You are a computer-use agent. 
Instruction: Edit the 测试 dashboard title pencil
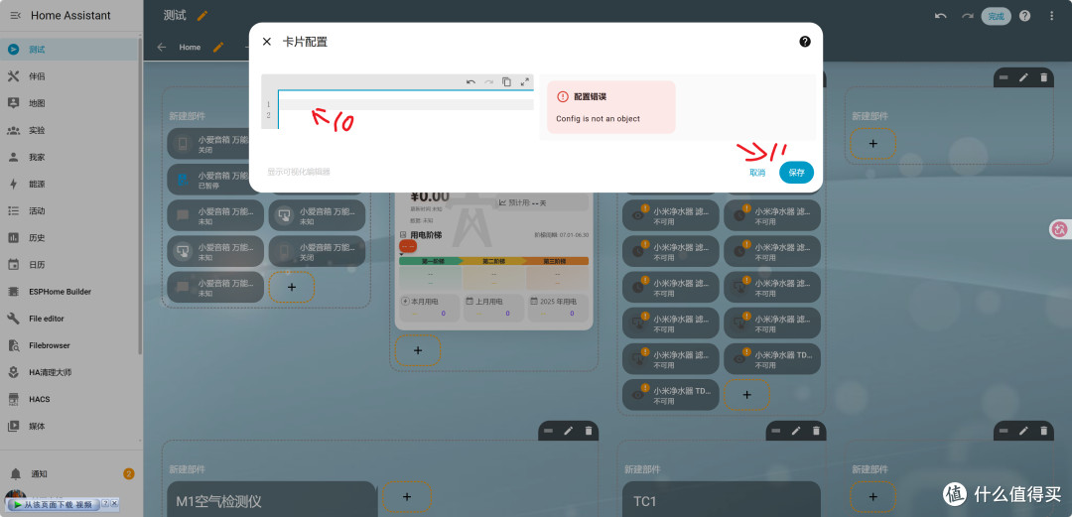tap(202, 15)
